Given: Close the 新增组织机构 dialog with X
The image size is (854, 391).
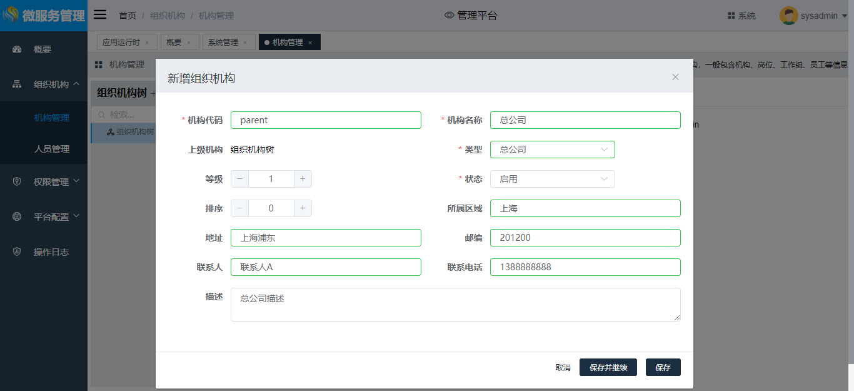Looking at the screenshot, I should [x=675, y=77].
